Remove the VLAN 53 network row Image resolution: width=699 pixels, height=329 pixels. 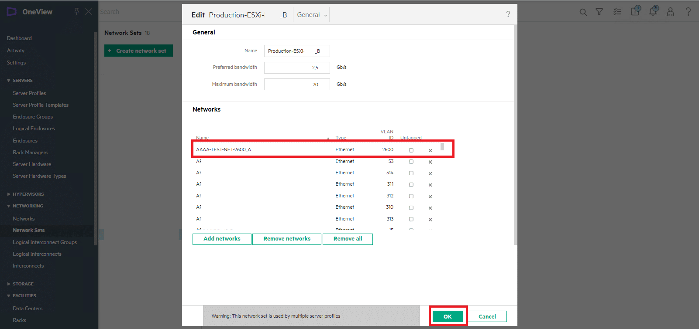[430, 162]
